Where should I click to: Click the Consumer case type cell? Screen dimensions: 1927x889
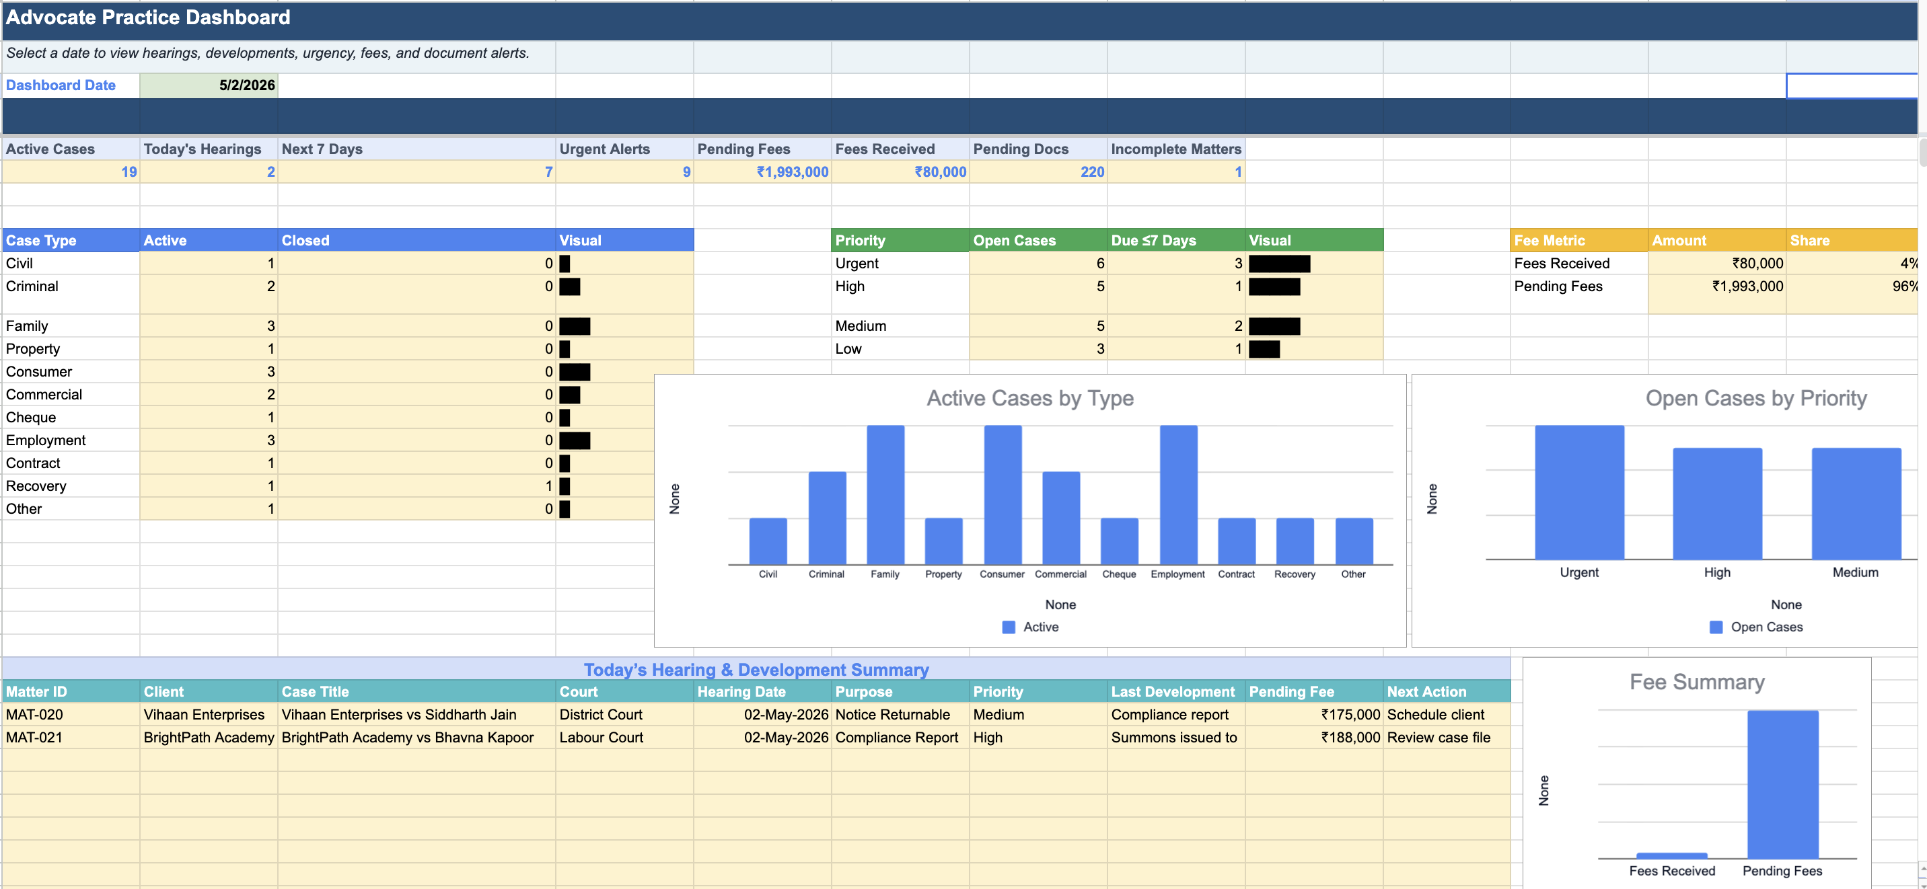tap(71, 372)
